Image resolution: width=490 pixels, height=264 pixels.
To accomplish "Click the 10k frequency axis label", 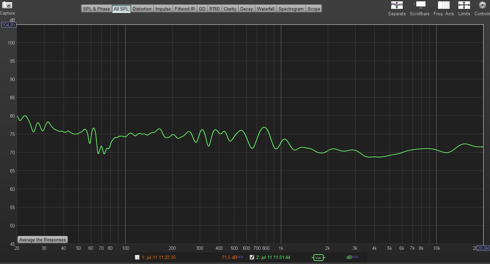I will tap(436, 248).
